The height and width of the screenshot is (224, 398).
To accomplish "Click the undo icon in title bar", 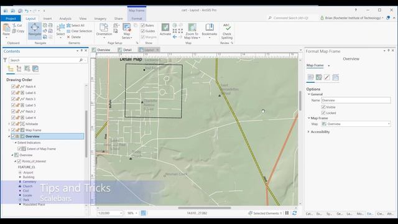I will point(26,11).
